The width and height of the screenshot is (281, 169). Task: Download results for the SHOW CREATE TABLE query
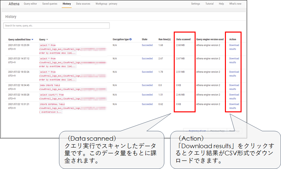tap(234, 87)
